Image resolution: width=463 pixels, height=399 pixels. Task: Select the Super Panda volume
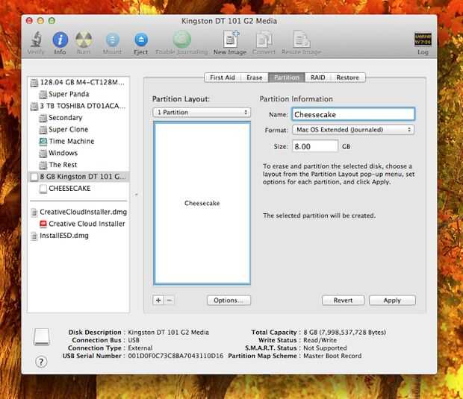(78, 94)
